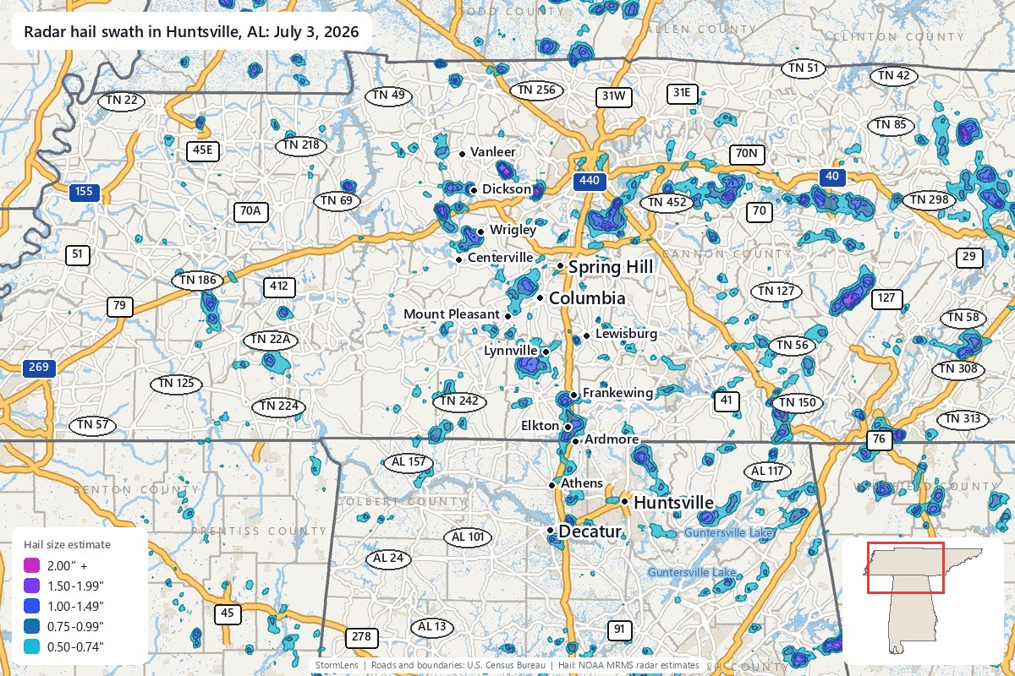Image resolution: width=1015 pixels, height=676 pixels.
Task: Click the US 91 route marker
Action: pyautogui.click(x=620, y=630)
